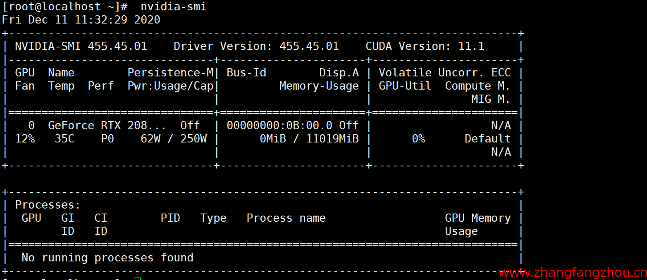Click the performance state P0

[x=107, y=139]
